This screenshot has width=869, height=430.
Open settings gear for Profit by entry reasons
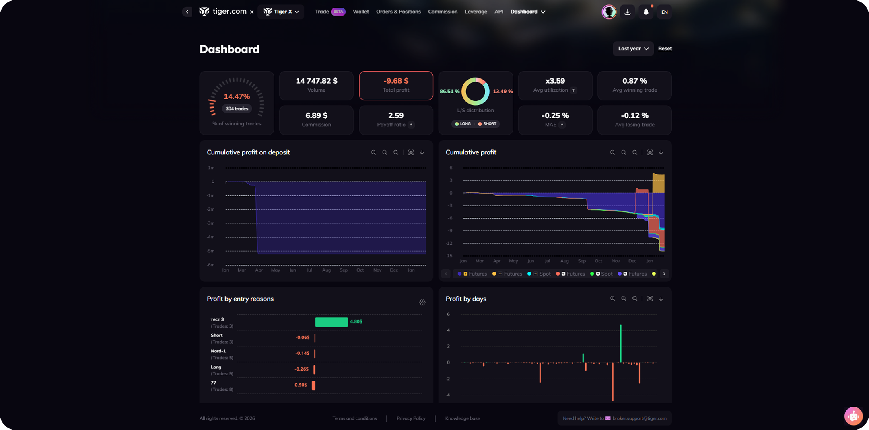(x=422, y=303)
